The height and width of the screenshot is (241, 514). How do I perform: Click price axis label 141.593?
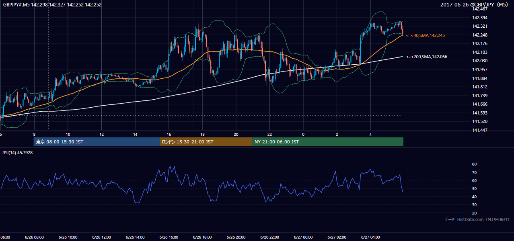[480, 113]
